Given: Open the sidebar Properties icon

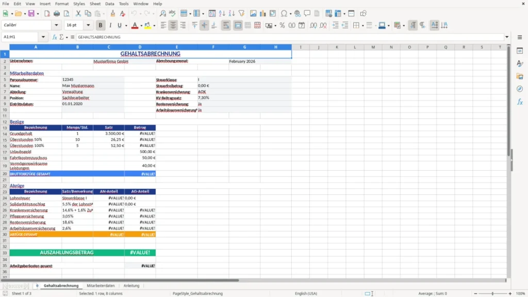Looking at the screenshot, I should tap(520, 51).
